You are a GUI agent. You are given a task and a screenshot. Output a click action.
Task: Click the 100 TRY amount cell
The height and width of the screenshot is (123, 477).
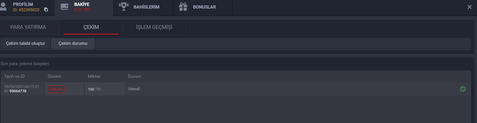[x=95, y=89]
